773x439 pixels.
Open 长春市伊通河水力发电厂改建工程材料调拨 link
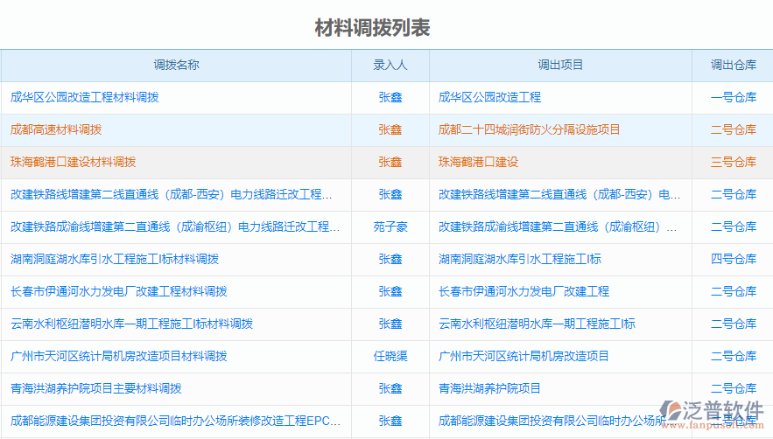[119, 291]
